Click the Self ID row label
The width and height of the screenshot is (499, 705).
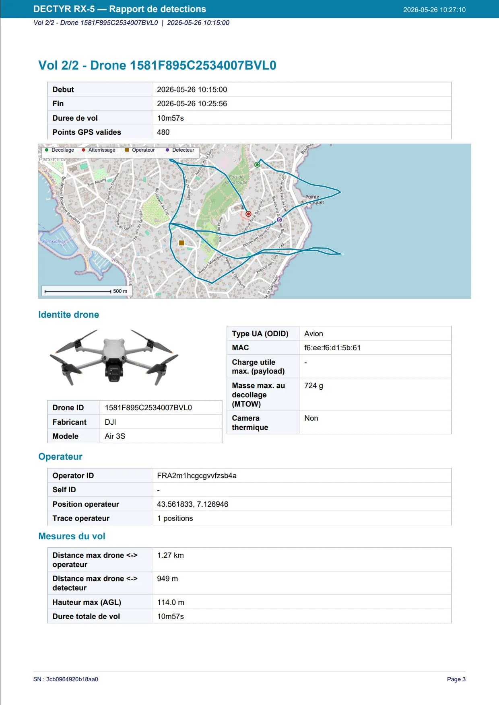coord(64,490)
